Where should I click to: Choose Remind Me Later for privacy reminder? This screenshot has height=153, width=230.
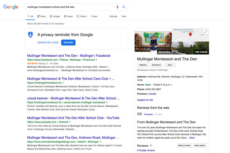coord(48,43)
